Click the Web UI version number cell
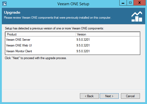Image resolution: width=147 pixels, height=104 pixels. (83, 45)
